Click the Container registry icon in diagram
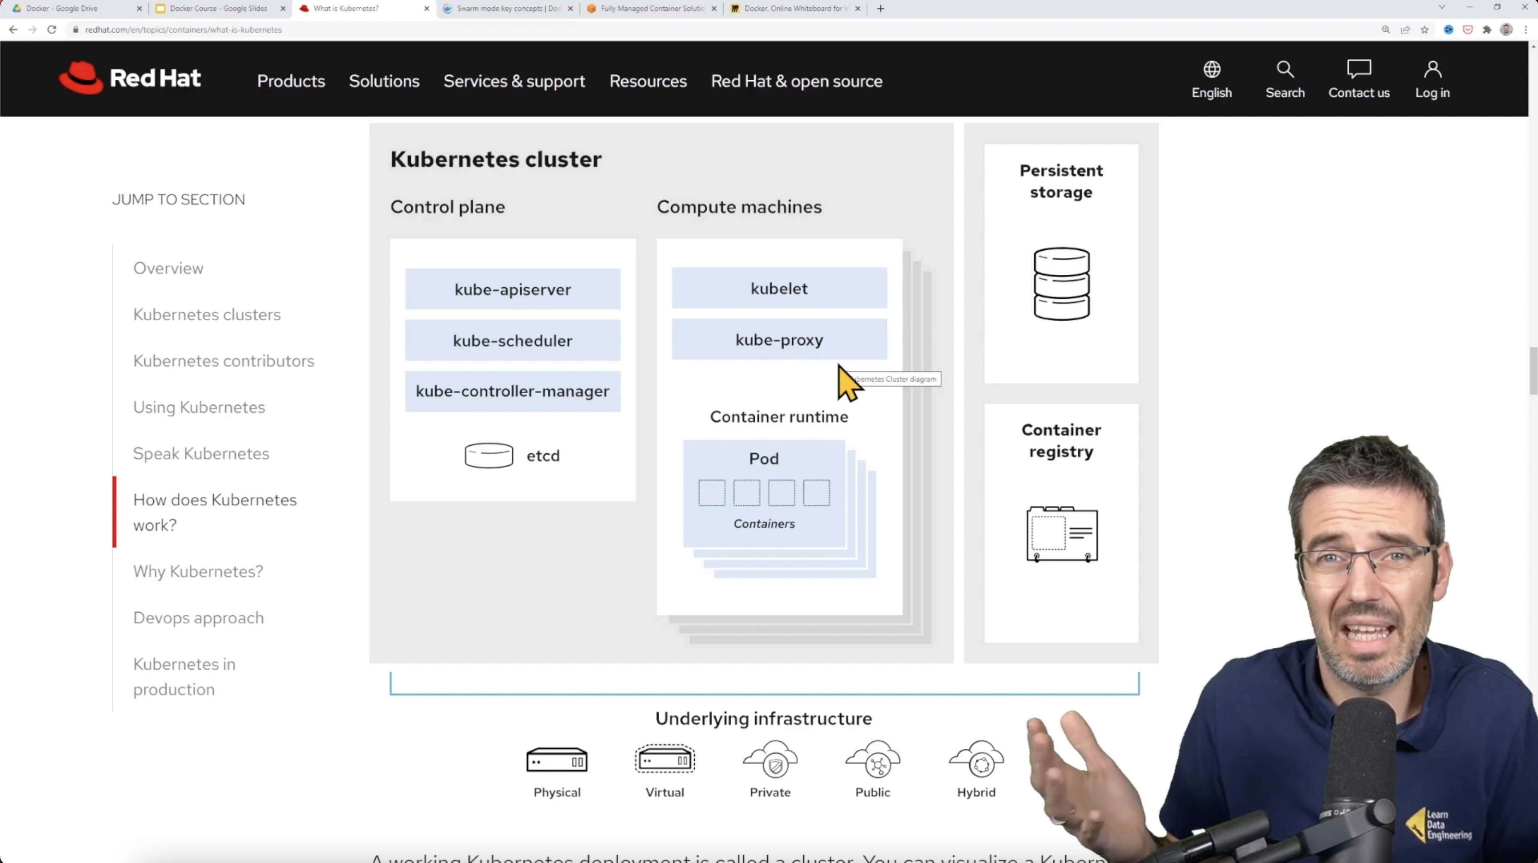 pos(1061,534)
